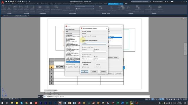This screenshot has height=105, width=188.
Task: Open the cell styles dropdown in the ribbon
Action: tap(84, 6)
